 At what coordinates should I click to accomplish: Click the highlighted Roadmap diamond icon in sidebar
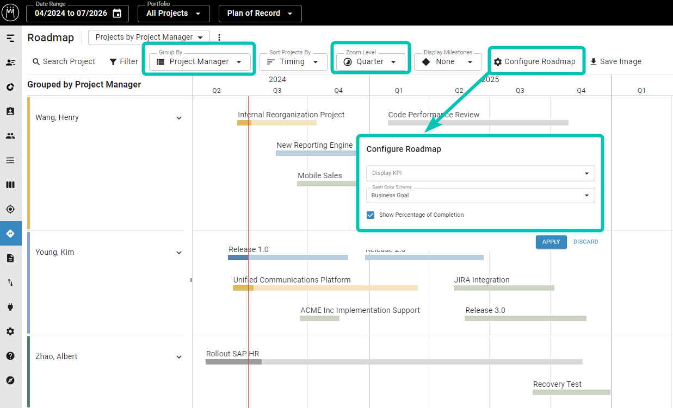pos(11,234)
